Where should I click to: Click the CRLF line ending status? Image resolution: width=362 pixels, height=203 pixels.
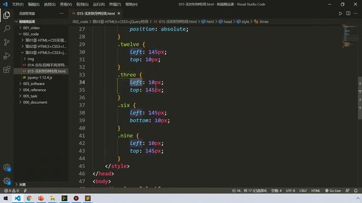[x=303, y=191]
